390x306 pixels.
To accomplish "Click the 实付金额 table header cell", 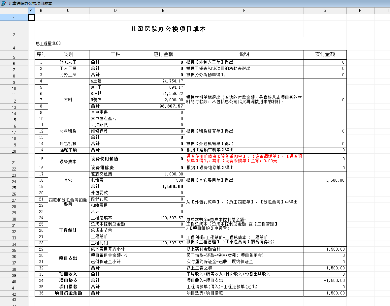I will coord(325,54).
